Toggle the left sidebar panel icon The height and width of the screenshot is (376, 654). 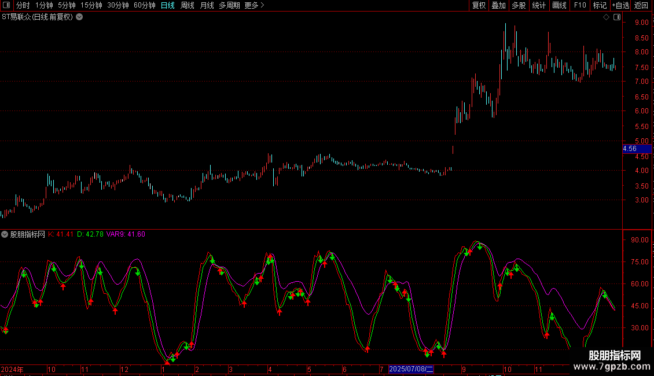tap(6, 5)
